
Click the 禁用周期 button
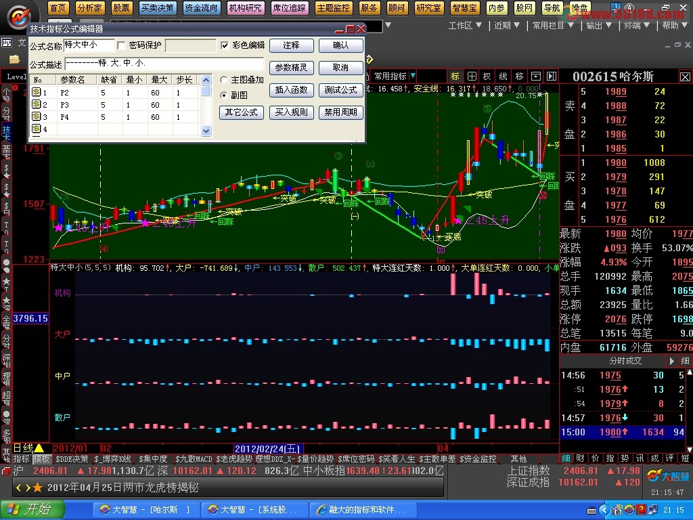(341, 112)
